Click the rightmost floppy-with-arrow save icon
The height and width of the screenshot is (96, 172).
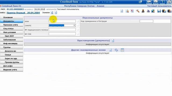[169, 11]
